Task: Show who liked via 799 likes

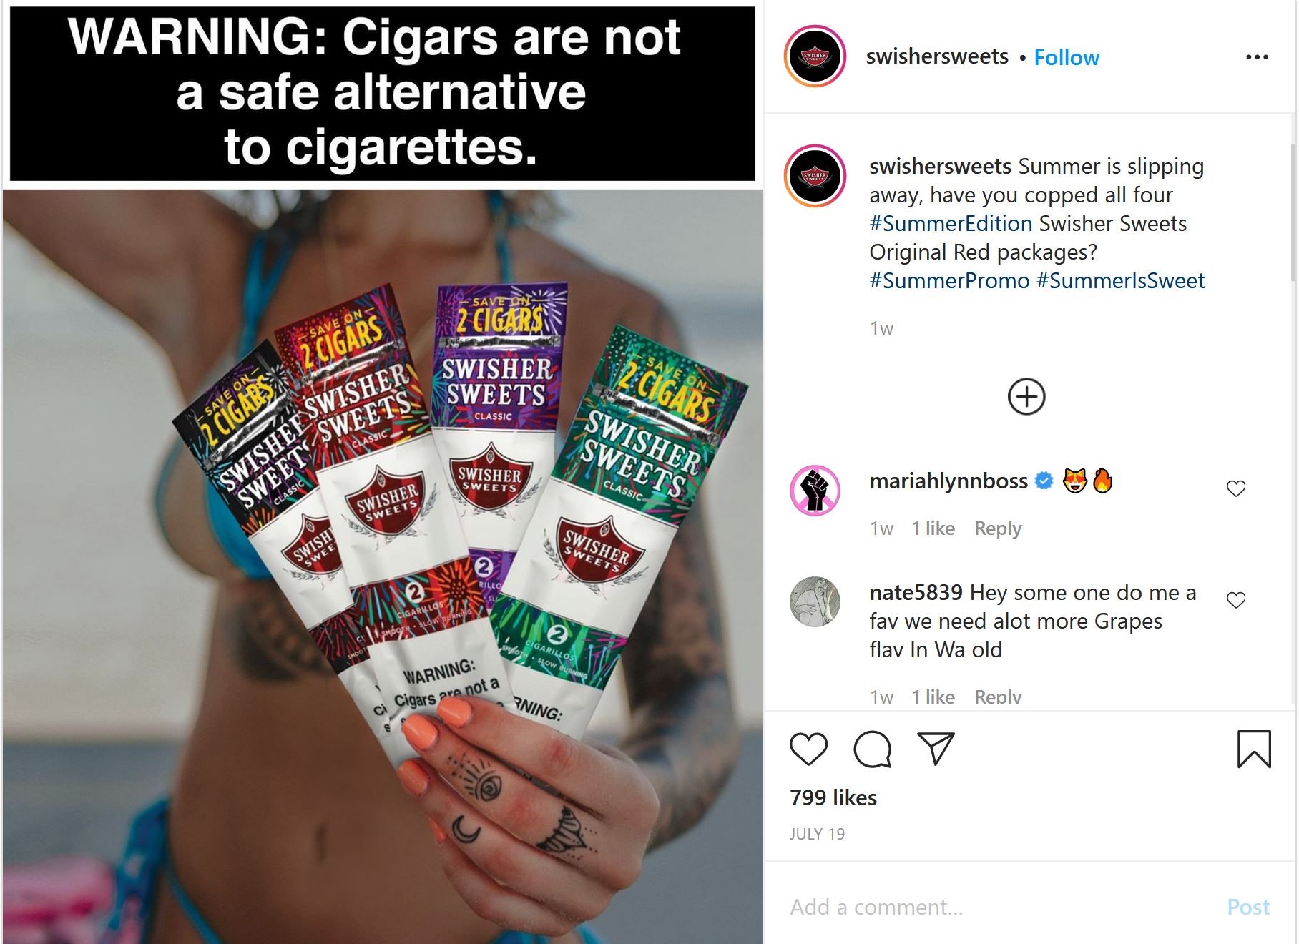Action: click(x=833, y=797)
